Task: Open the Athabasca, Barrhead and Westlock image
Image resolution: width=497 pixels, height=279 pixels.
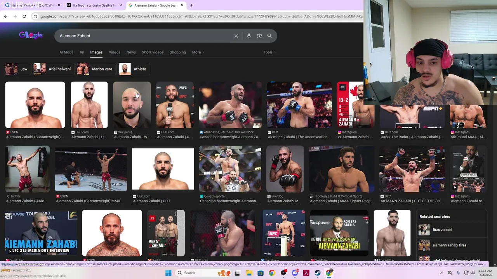Action: [230, 105]
